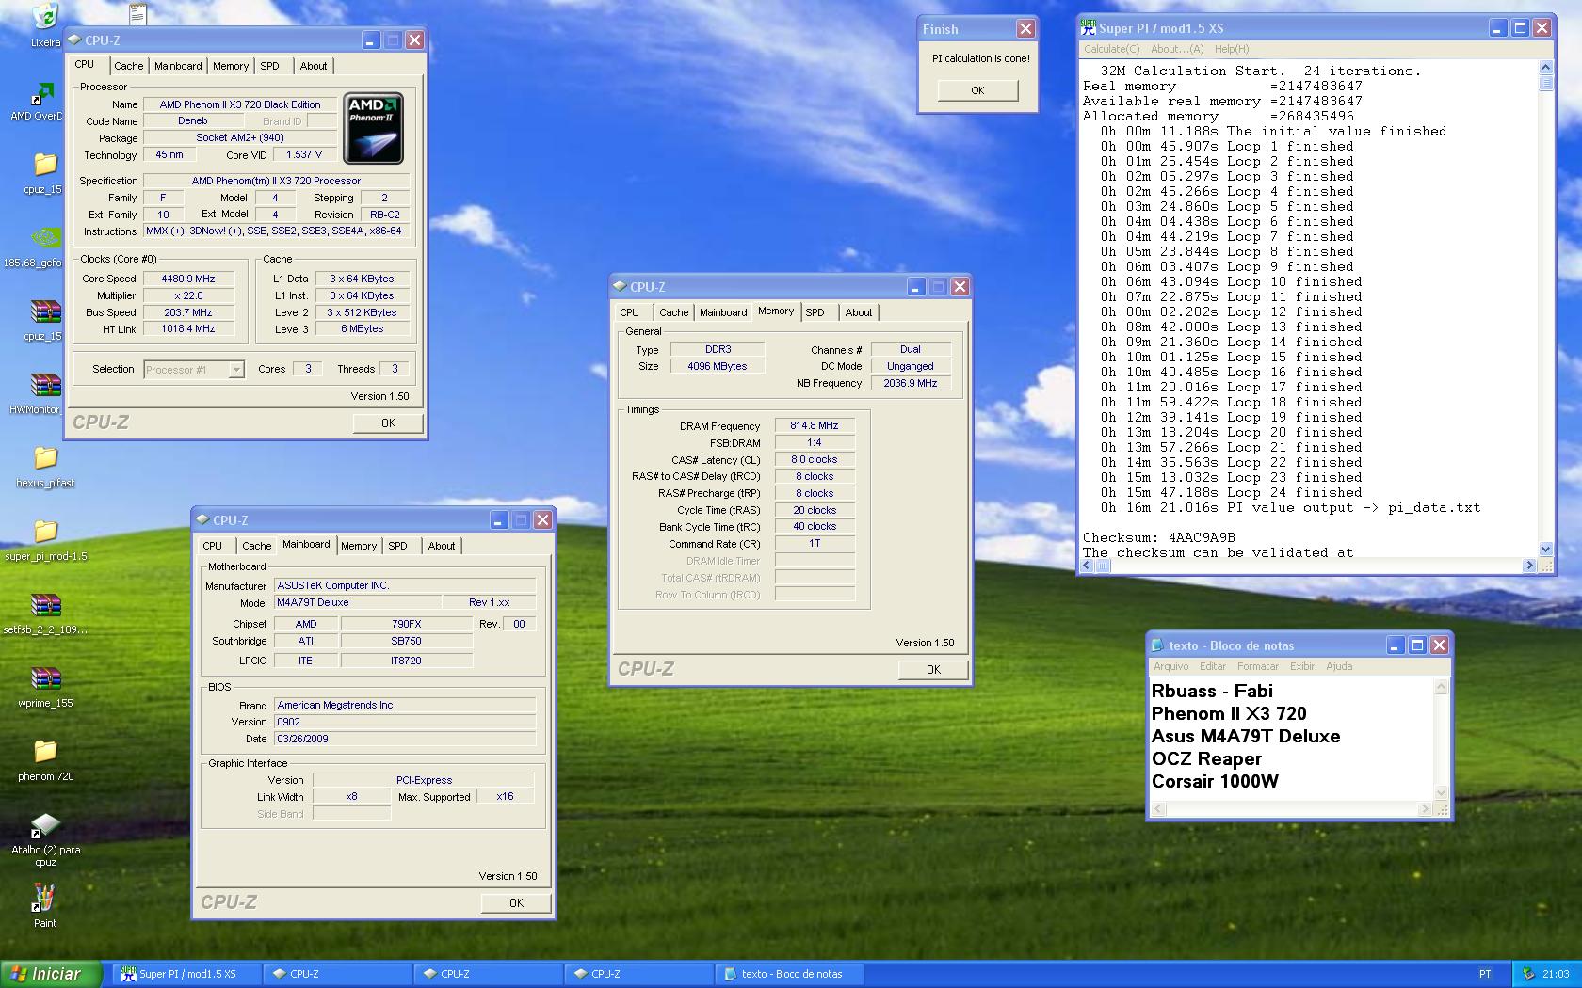Open Formatar menu in Notepad
This screenshot has width=1582, height=988.
coord(1258,666)
